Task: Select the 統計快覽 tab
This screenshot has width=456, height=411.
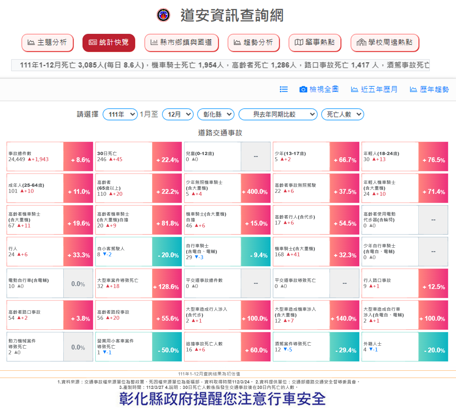Action: [x=109, y=43]
